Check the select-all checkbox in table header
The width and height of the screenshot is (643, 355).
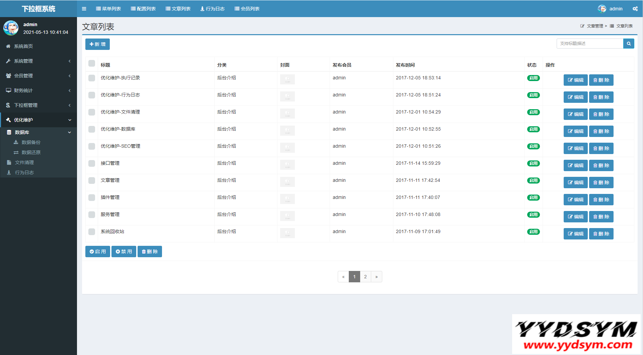coord(92,63)
